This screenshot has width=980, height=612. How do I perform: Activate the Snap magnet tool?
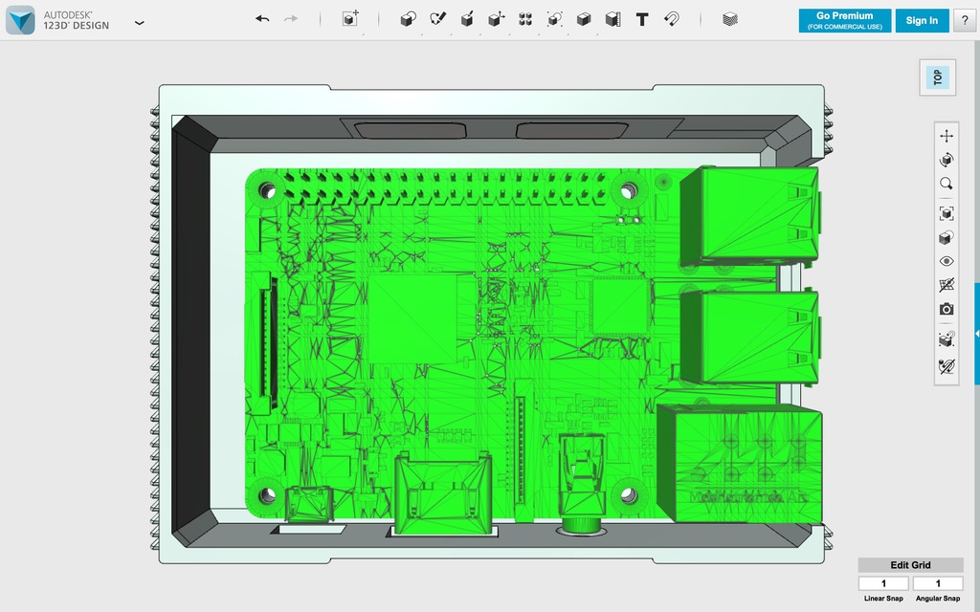pos(671,19)
